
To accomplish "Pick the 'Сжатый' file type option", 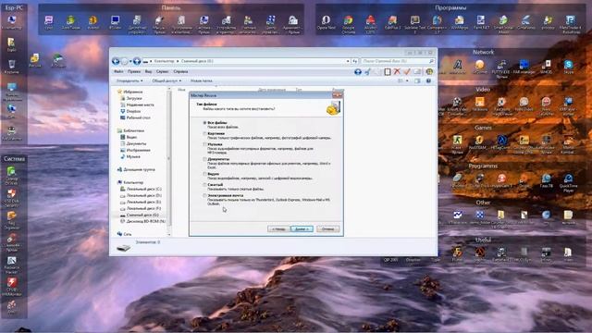I will pyautogui.click(x=213, y=185).
